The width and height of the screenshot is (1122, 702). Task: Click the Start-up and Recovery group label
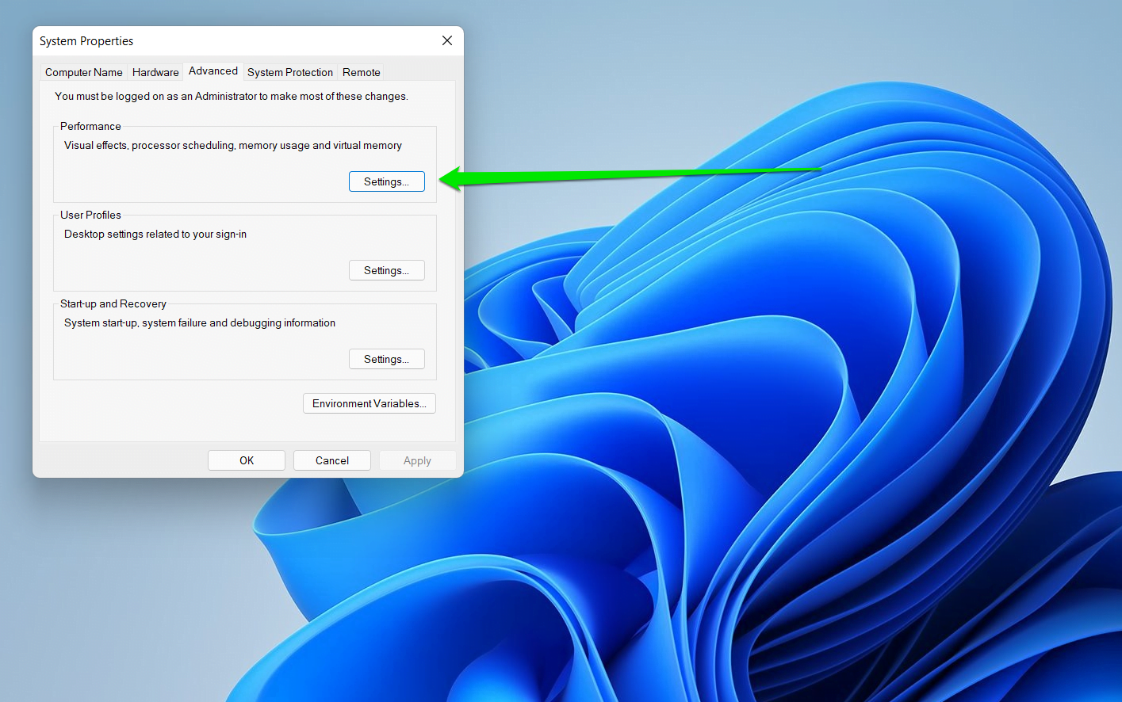[113, 303]
